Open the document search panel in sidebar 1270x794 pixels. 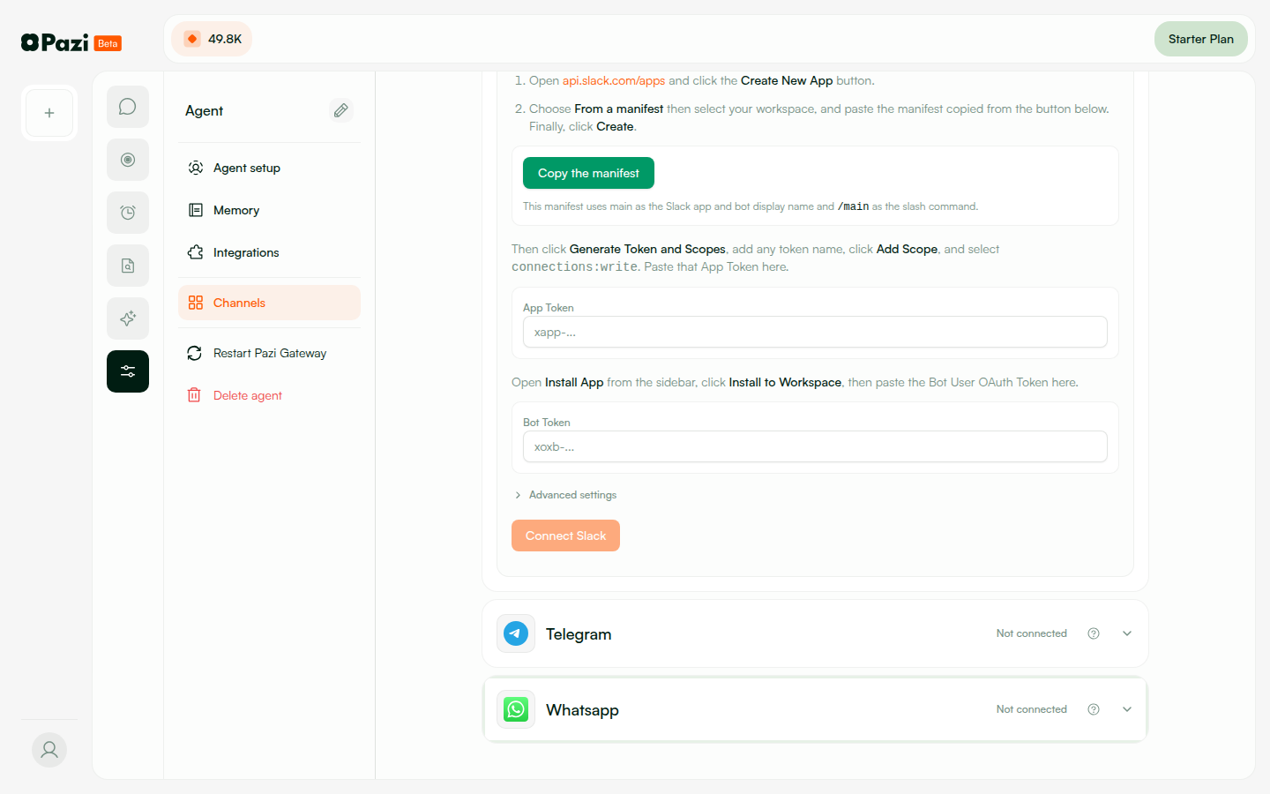tap(127, 265)
